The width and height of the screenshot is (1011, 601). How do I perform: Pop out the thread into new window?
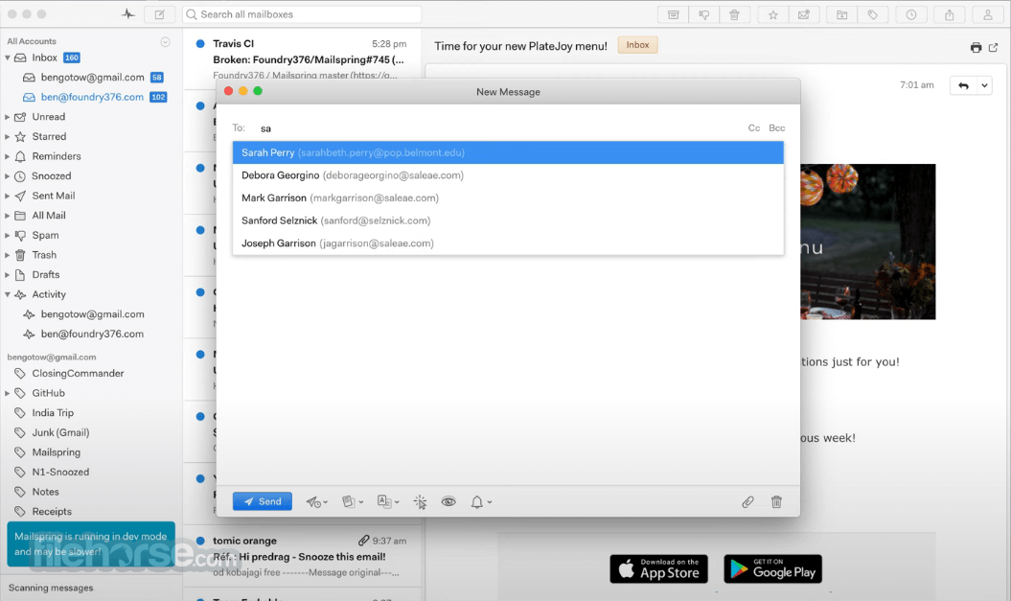click(994, 47)
